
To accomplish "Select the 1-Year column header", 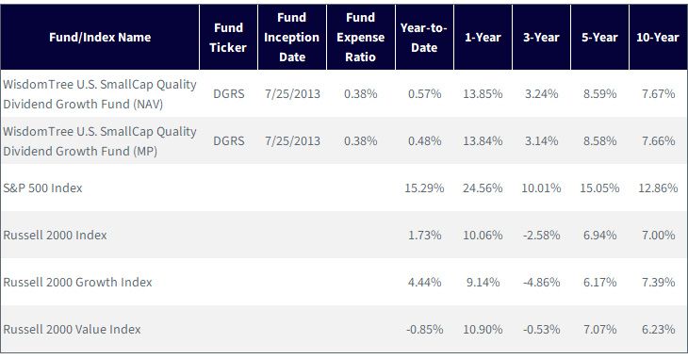I will click(483, 38).
